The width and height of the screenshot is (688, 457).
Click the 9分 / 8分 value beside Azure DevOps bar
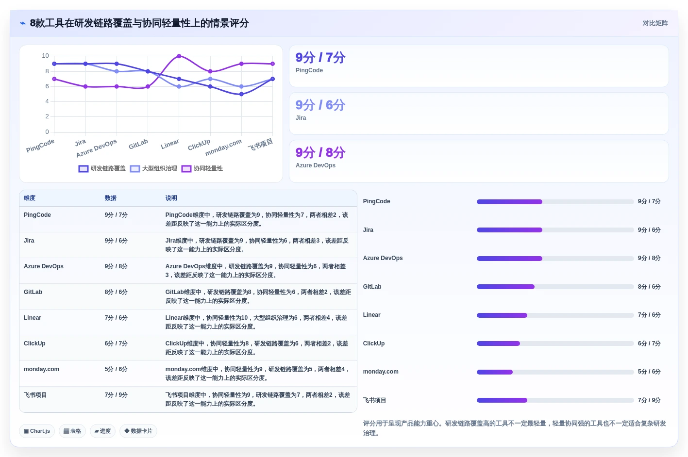point(649,258)
